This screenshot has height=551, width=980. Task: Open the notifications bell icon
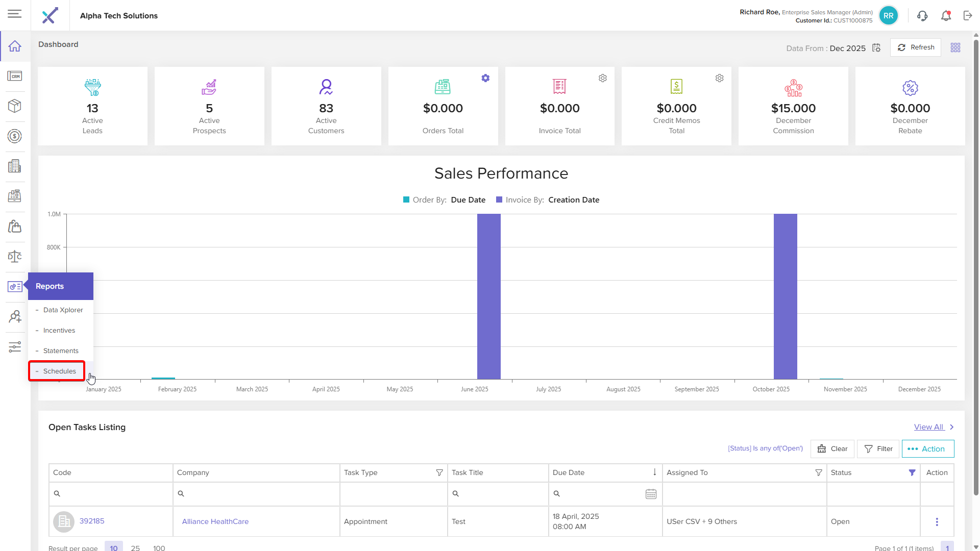tap(946, 16)
